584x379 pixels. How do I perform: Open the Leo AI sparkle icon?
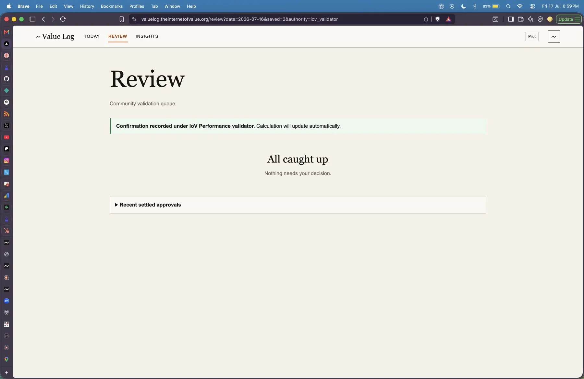(x=530, y=19)
